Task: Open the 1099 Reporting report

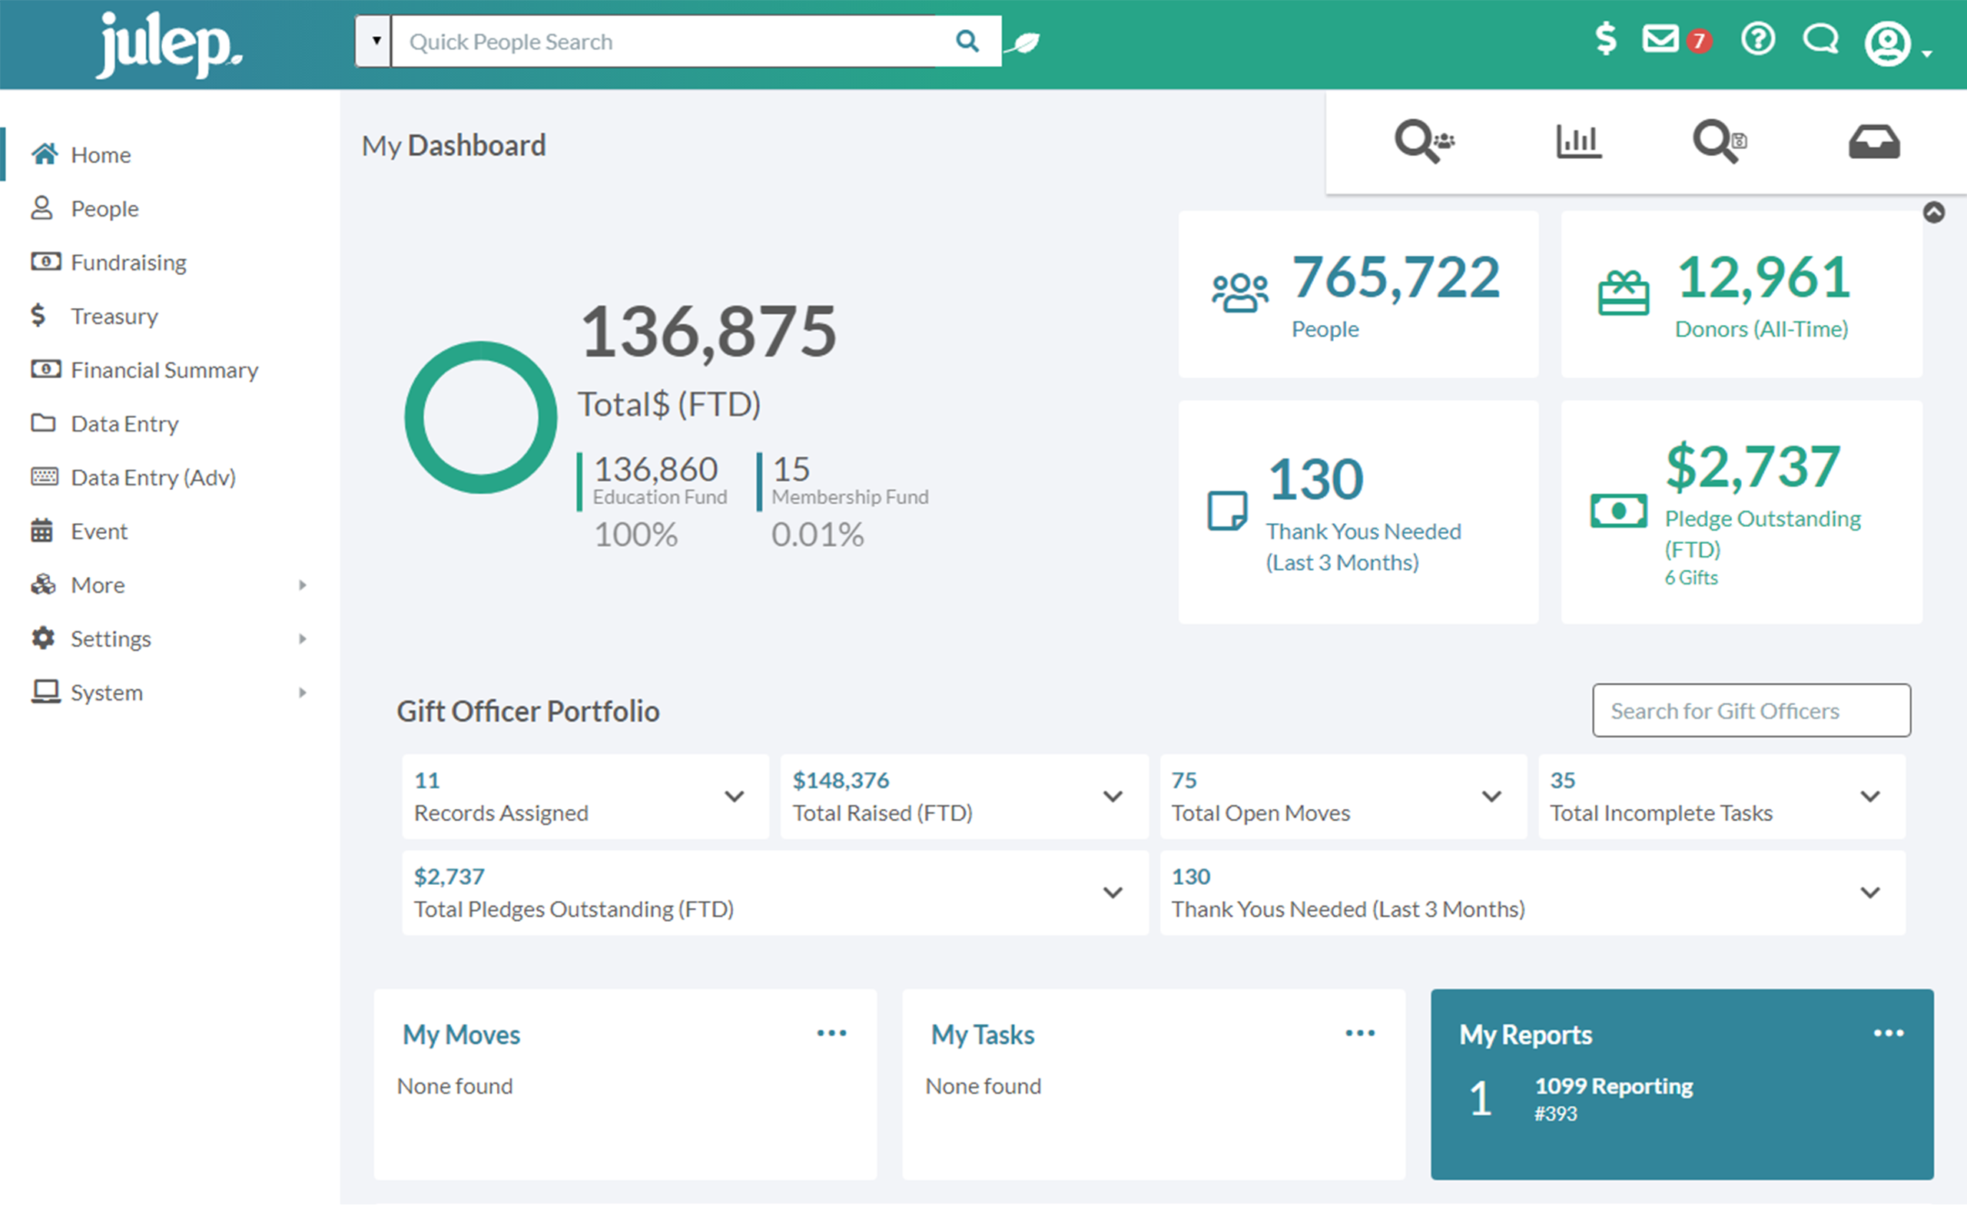Action: coord(1614,1085)
